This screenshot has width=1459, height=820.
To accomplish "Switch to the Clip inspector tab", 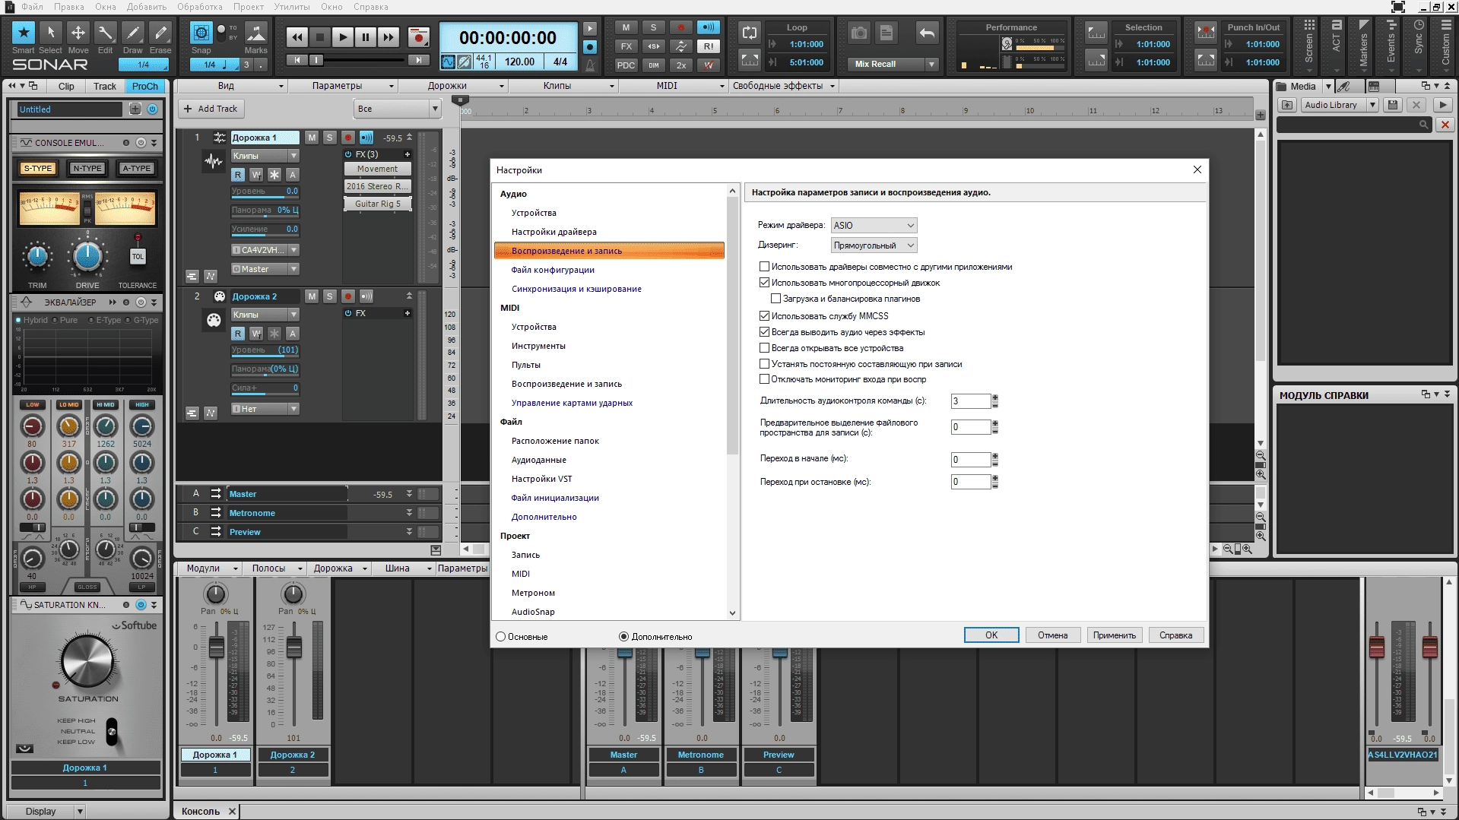I will click(66, 86).
